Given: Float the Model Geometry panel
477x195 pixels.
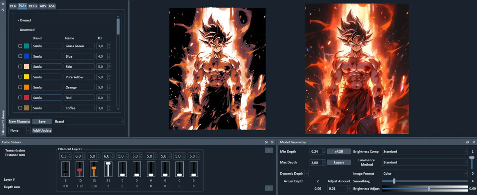Looking at the screenshot, I should pos(468,142).
